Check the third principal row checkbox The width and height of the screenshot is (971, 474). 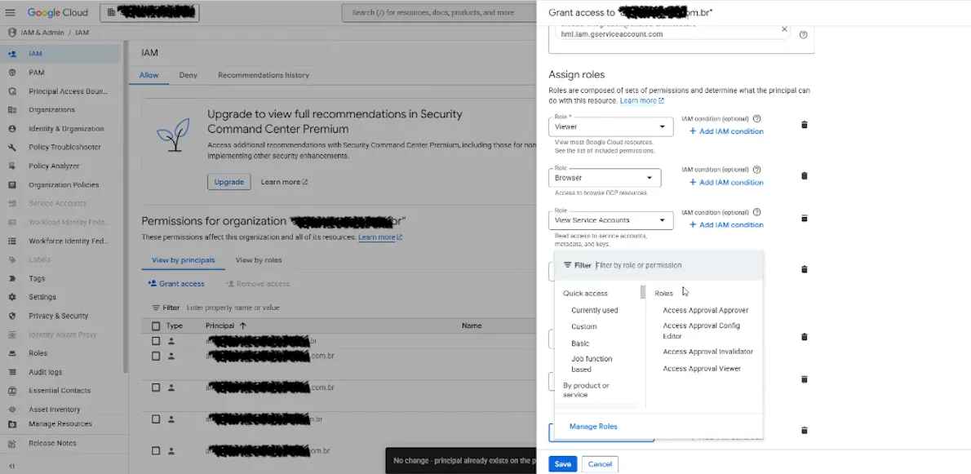[155, 388]
